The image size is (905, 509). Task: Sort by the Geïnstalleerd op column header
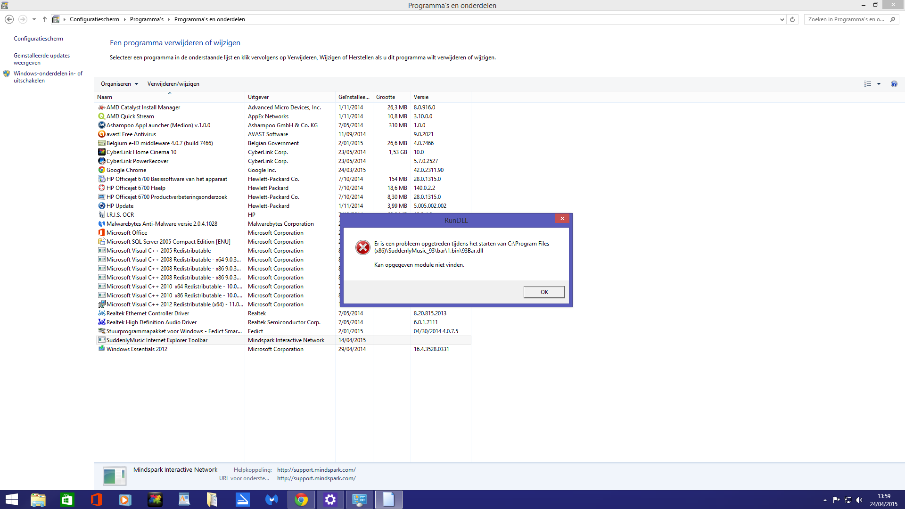[x=354, y=97]
